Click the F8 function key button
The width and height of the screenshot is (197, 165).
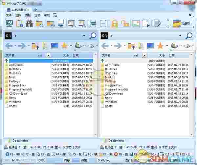click(x=121, y=154)
